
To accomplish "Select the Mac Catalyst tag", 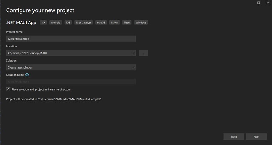I will click(x=84, y=22).
